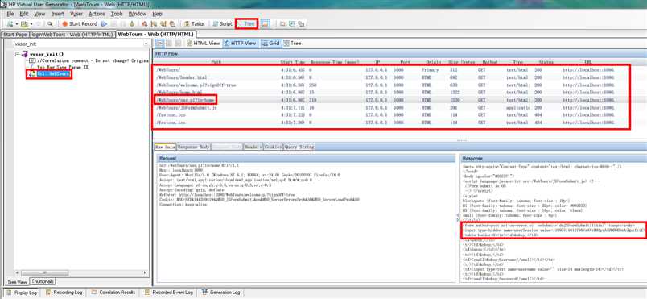Toggle Grid display of HTTP flow
Screen dimensions: 647x299
click(x=270, y=43)
